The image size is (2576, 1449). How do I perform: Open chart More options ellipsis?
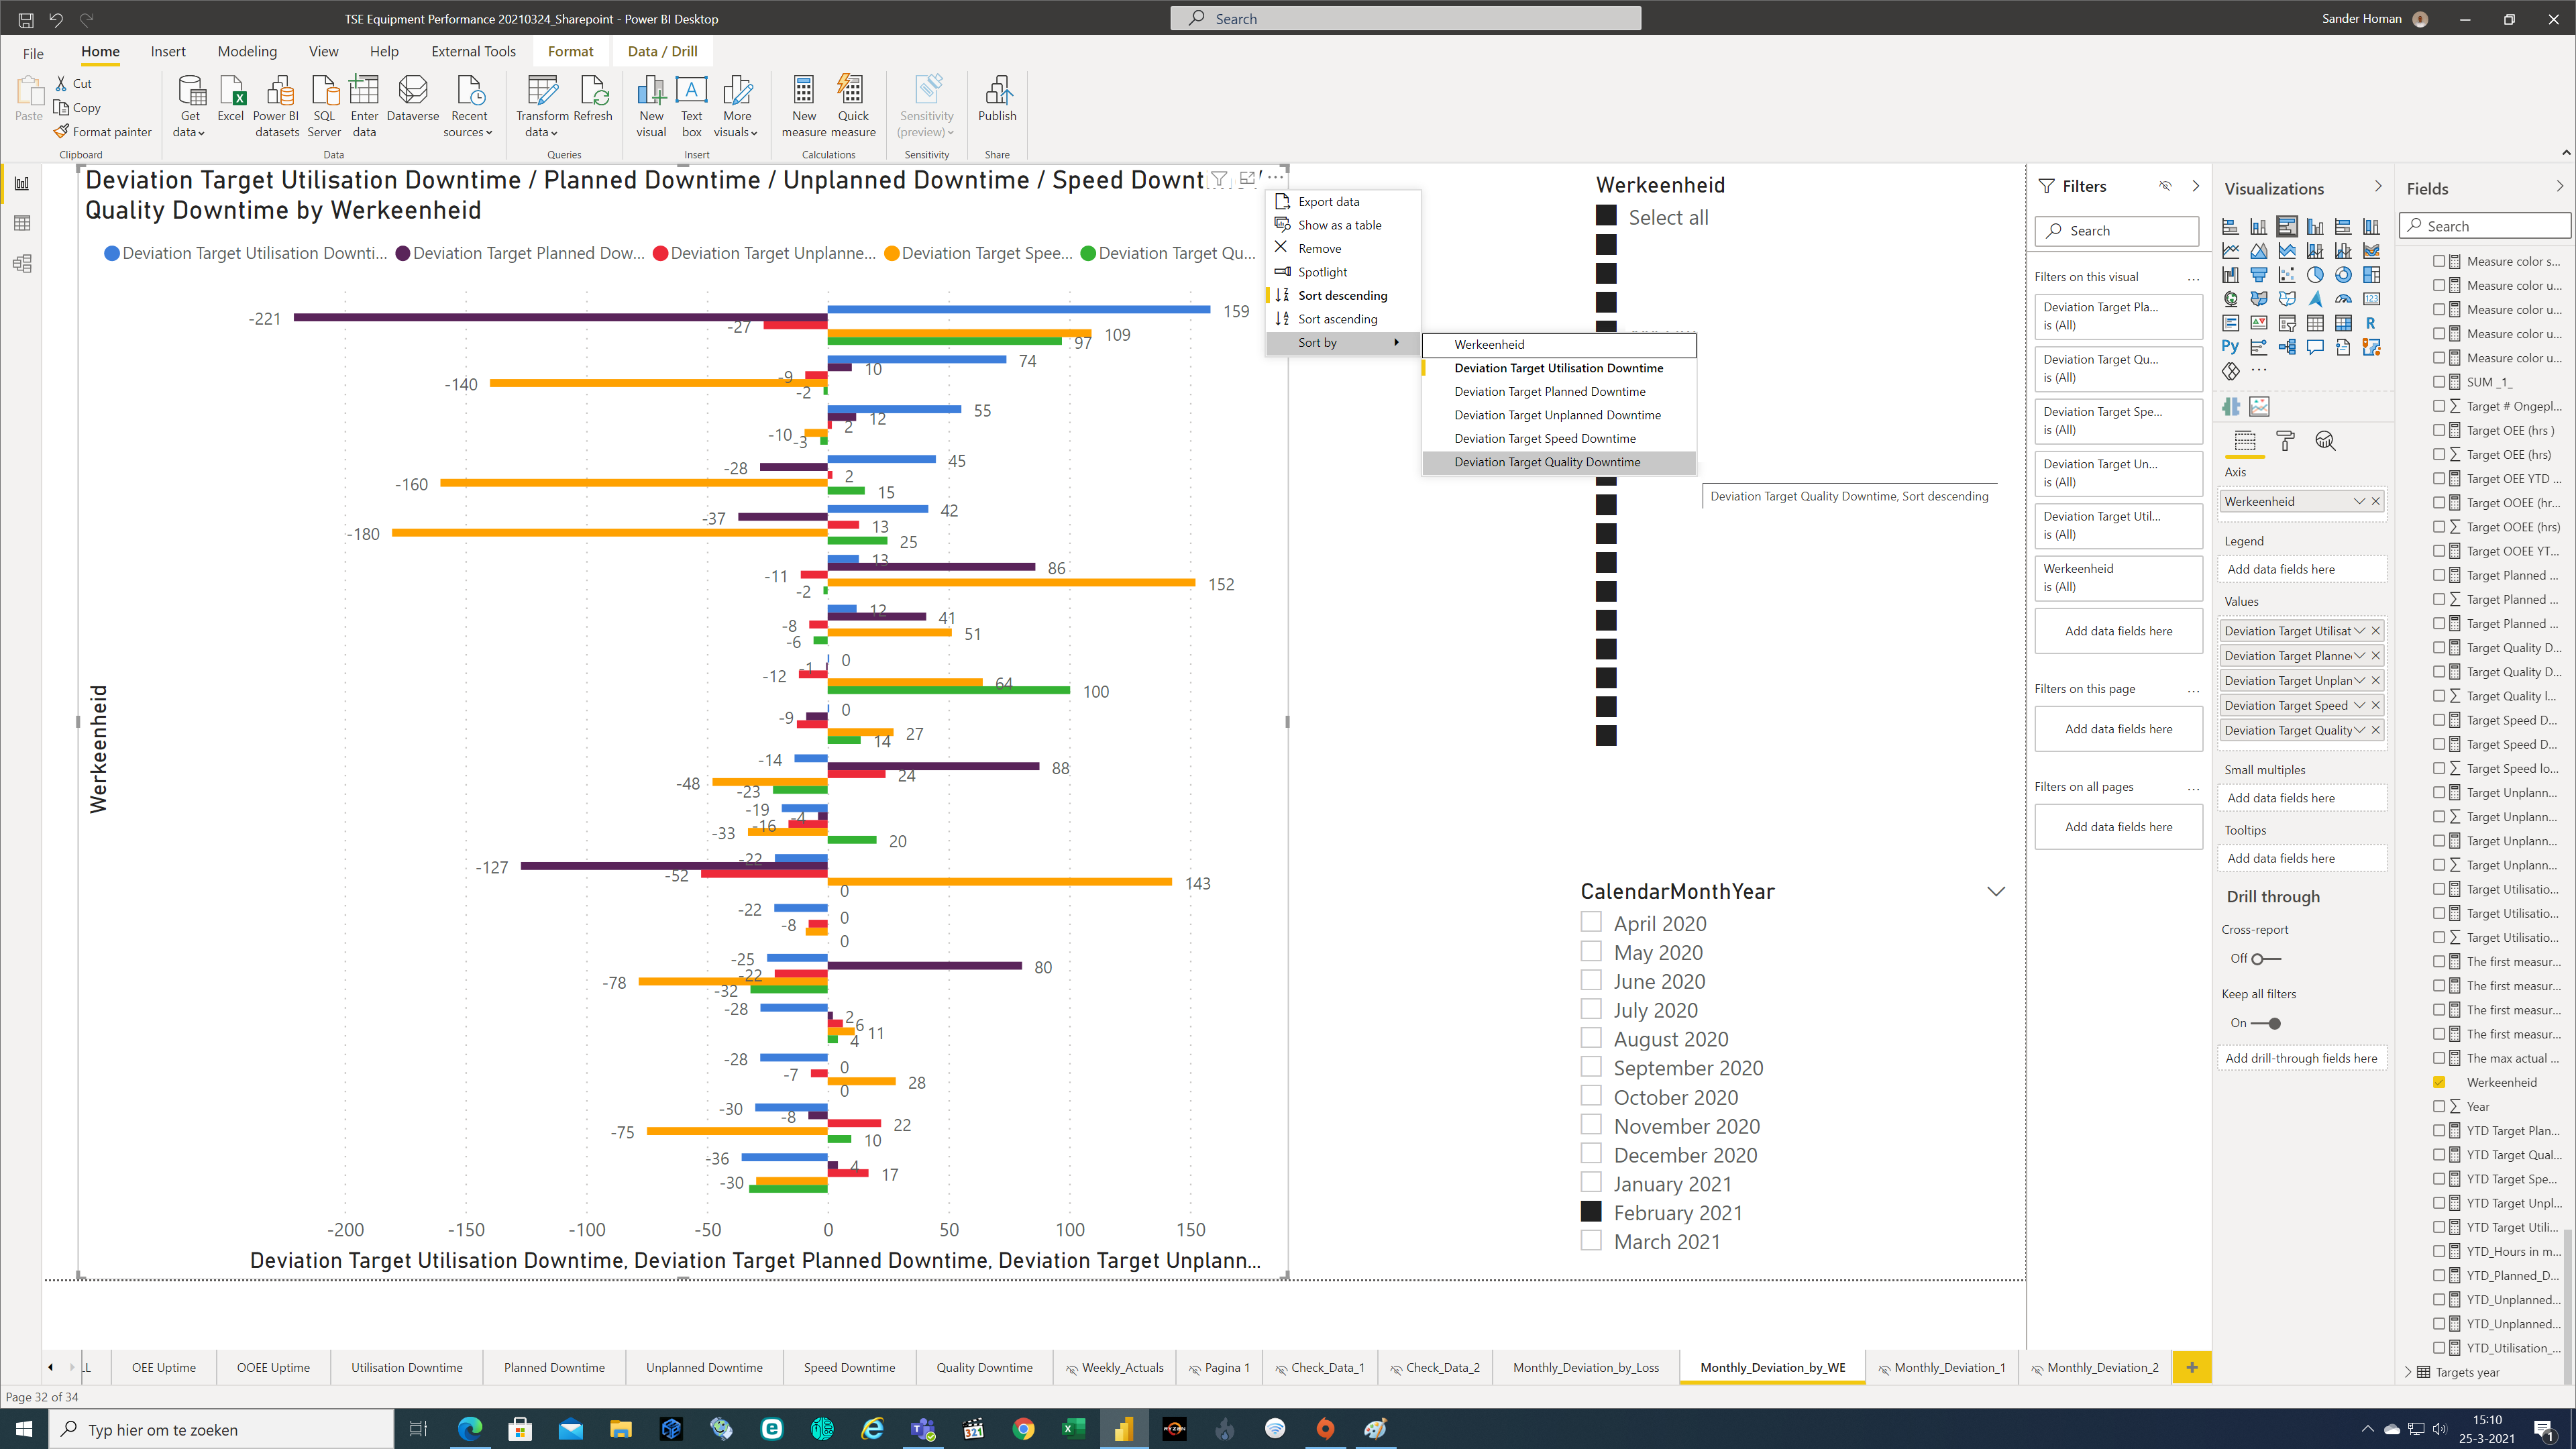coord(1275,178)
